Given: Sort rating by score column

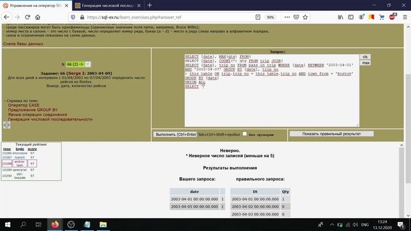Looking at the screenshot, I should click(x=32, y=149).
